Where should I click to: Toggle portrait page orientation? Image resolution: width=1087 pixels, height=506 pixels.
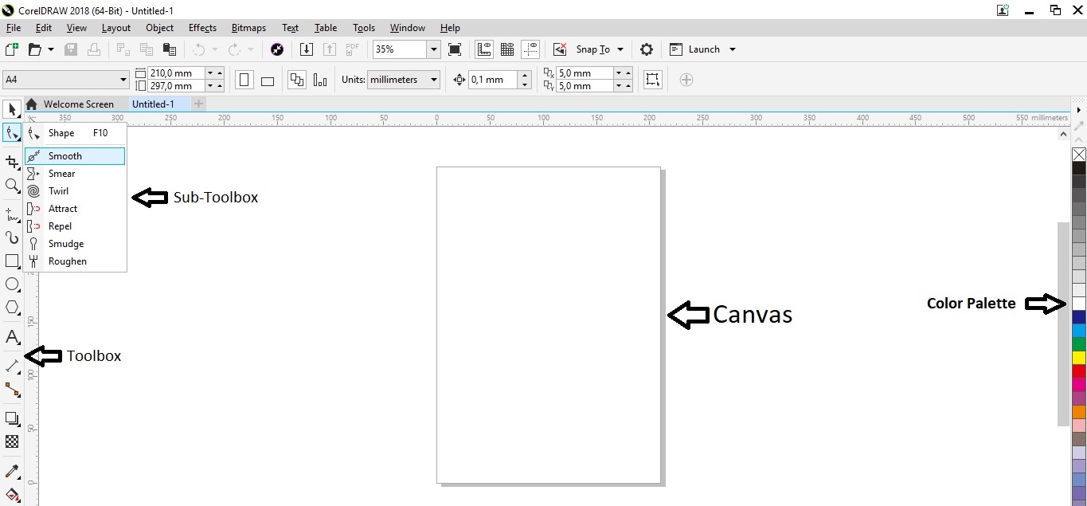tap(244, 80)
